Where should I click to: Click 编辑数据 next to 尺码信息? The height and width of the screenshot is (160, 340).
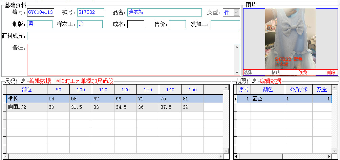point(40,81)
